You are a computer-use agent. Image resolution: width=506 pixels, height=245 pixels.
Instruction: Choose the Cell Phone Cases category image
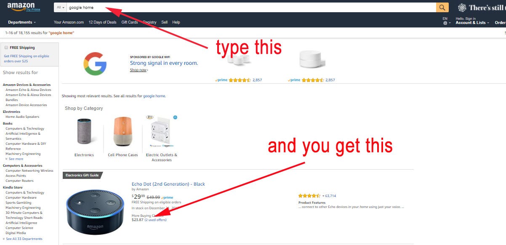coord(123,132)
